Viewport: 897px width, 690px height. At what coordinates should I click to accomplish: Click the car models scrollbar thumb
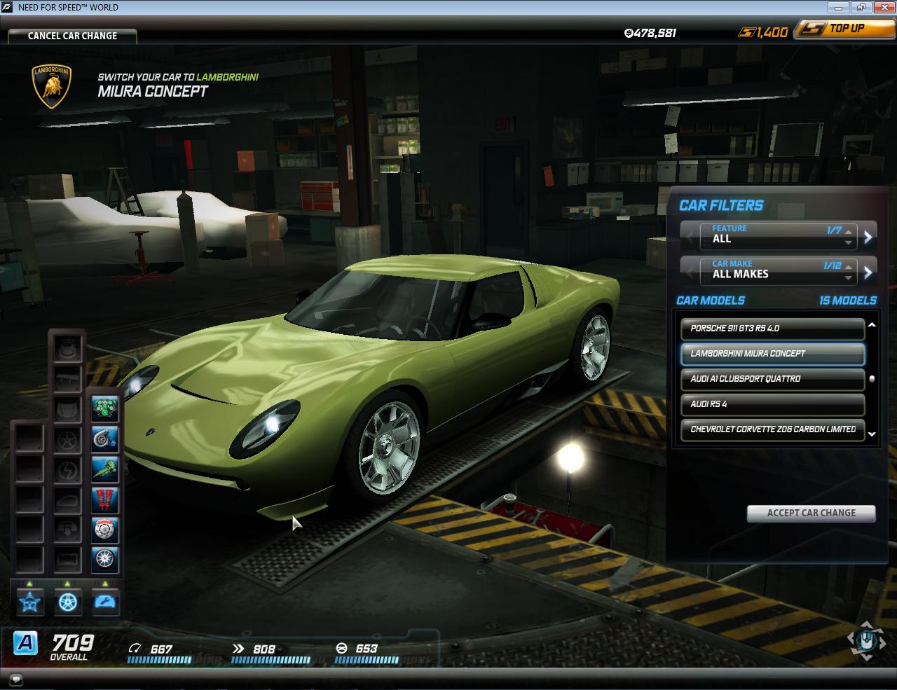pyautogui.click(x=872, y=379)
